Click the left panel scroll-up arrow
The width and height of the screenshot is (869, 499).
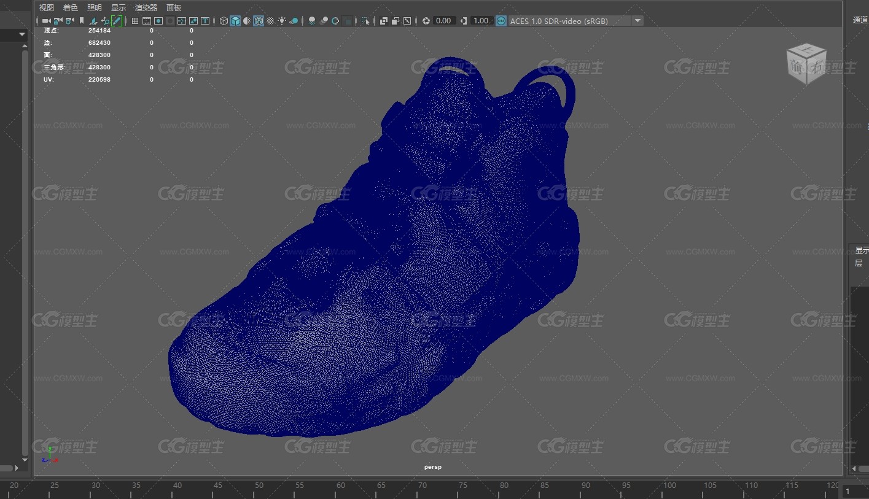(x=25, y=46)
